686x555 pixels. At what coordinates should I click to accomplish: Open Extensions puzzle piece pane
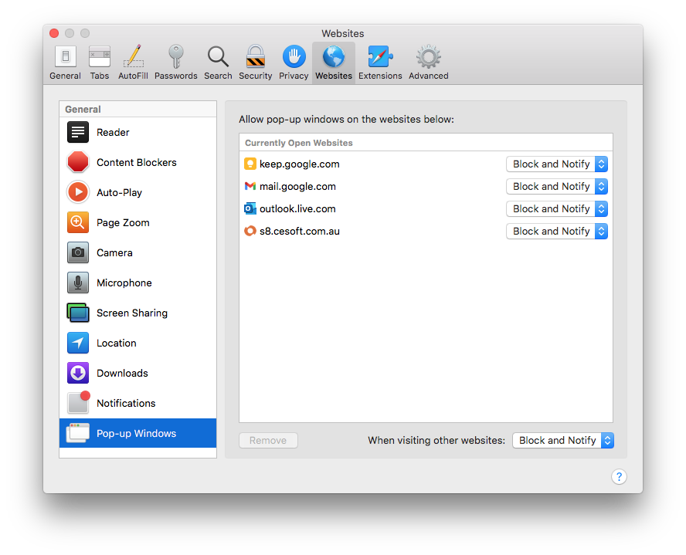pyautogui.click(x=380, y=62)
